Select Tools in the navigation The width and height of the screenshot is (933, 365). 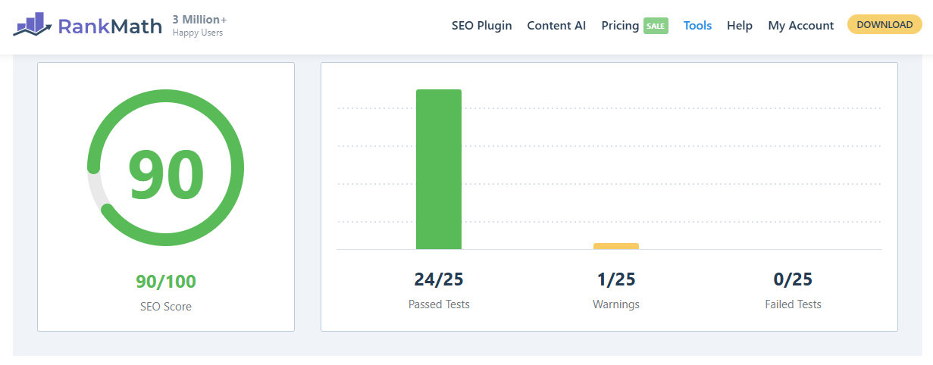[x=697, y=25]
